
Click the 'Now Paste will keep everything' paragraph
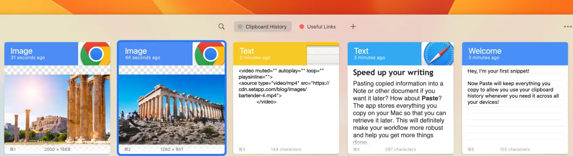pos(513,93)
